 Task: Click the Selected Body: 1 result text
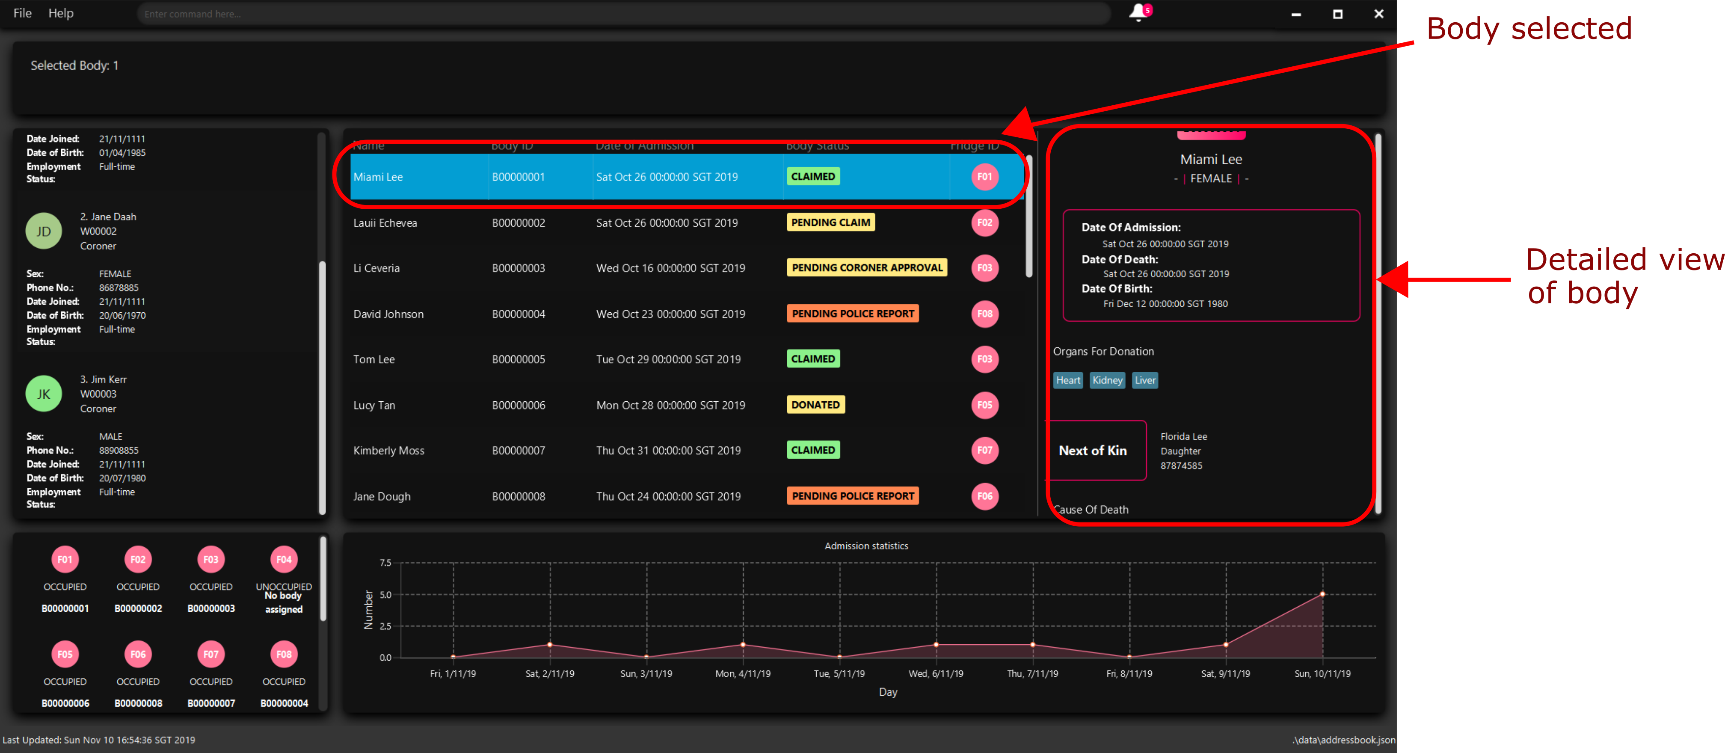74,65
